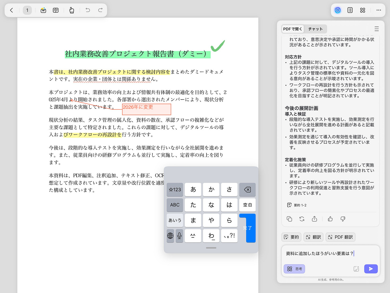Expand the 要約 1-2 source reference
390x293 pixels.
(297, 205)
